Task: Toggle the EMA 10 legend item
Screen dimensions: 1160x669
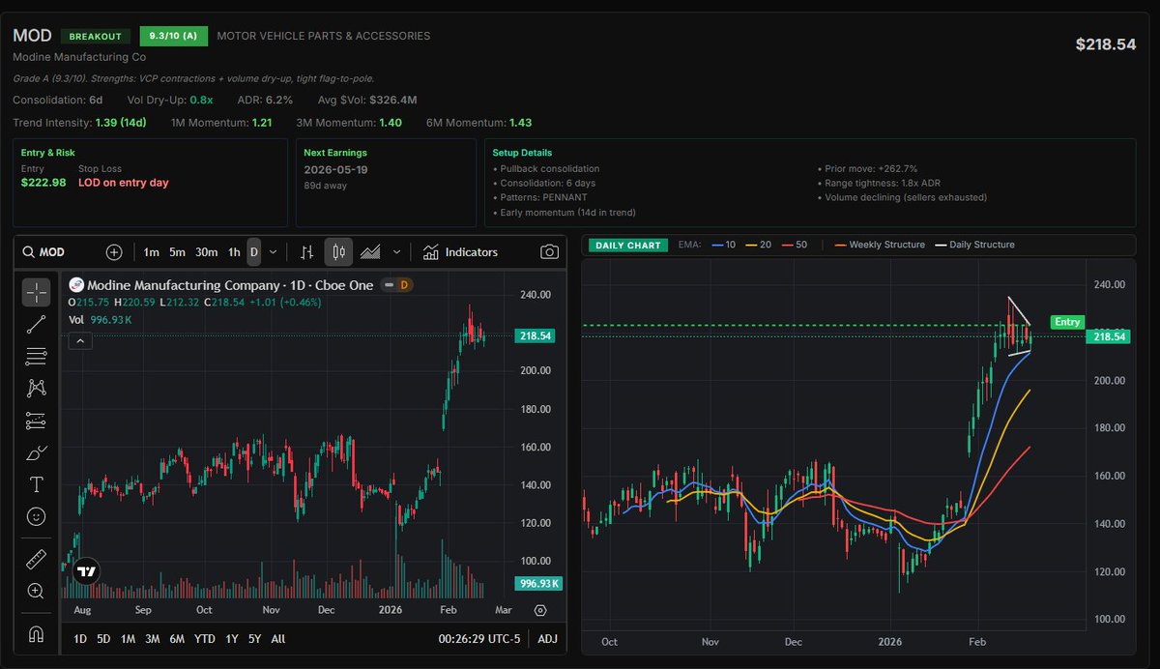Action: pos(724,245)
